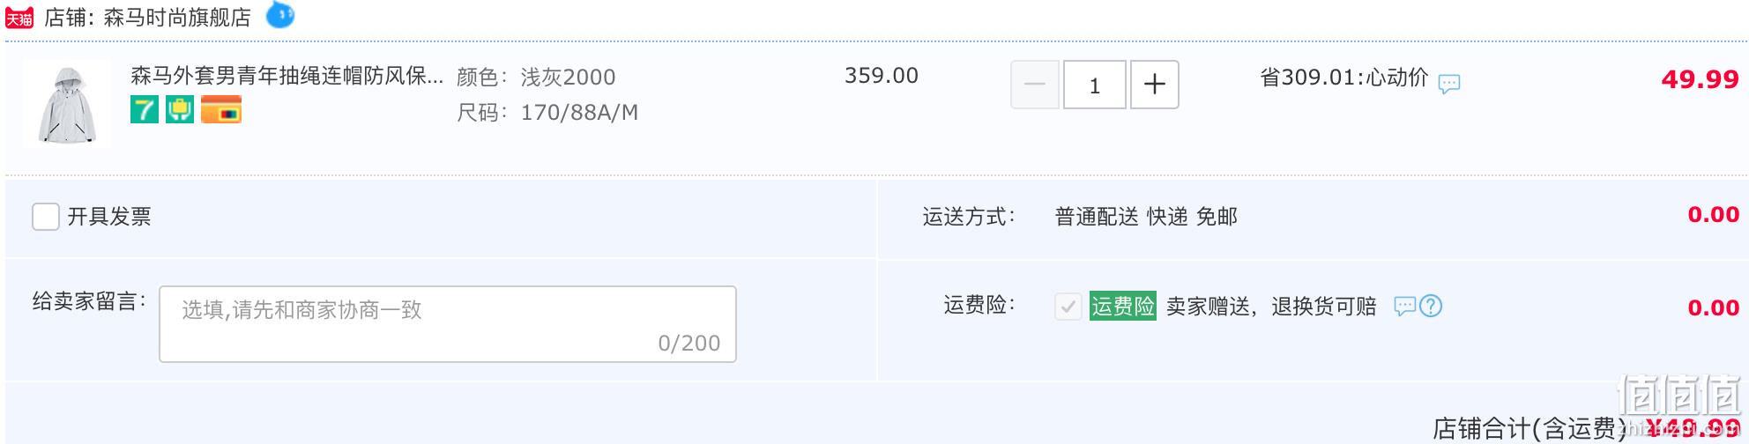Toggle the 运费险 checkbox
The height and width of the screenshot is (444, 1749).
pos(1068,307)
